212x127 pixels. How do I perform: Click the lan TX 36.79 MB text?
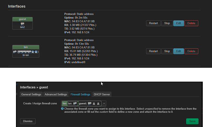click(x=81, y=55)
